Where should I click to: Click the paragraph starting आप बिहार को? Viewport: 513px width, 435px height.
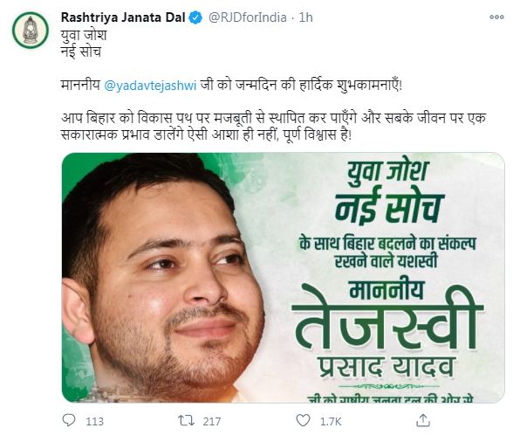coord(274,127)
